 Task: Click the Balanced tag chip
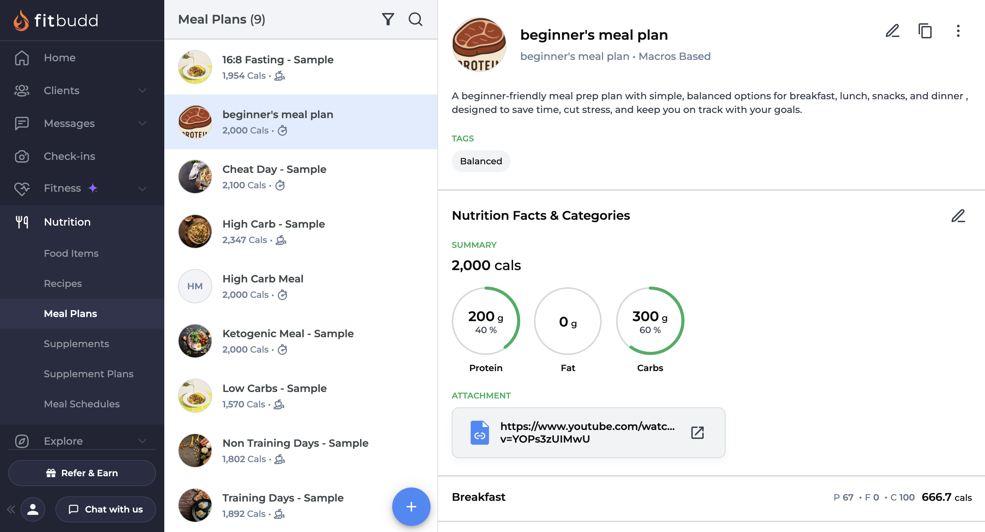(x=481, y=161)
